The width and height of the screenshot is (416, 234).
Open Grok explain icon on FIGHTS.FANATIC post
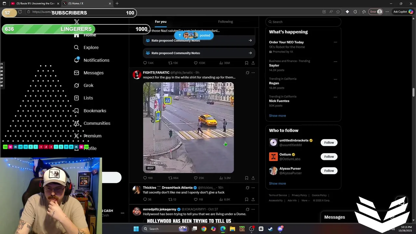(247, 73)
